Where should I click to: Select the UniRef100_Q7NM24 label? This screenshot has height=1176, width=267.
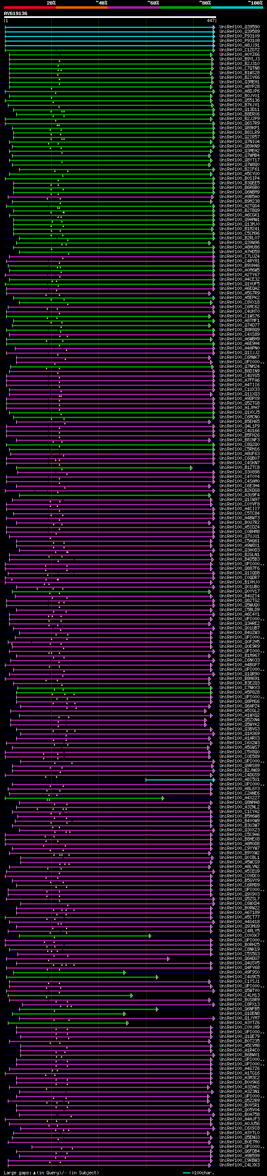pyautogui.click(x=239, y=367)
